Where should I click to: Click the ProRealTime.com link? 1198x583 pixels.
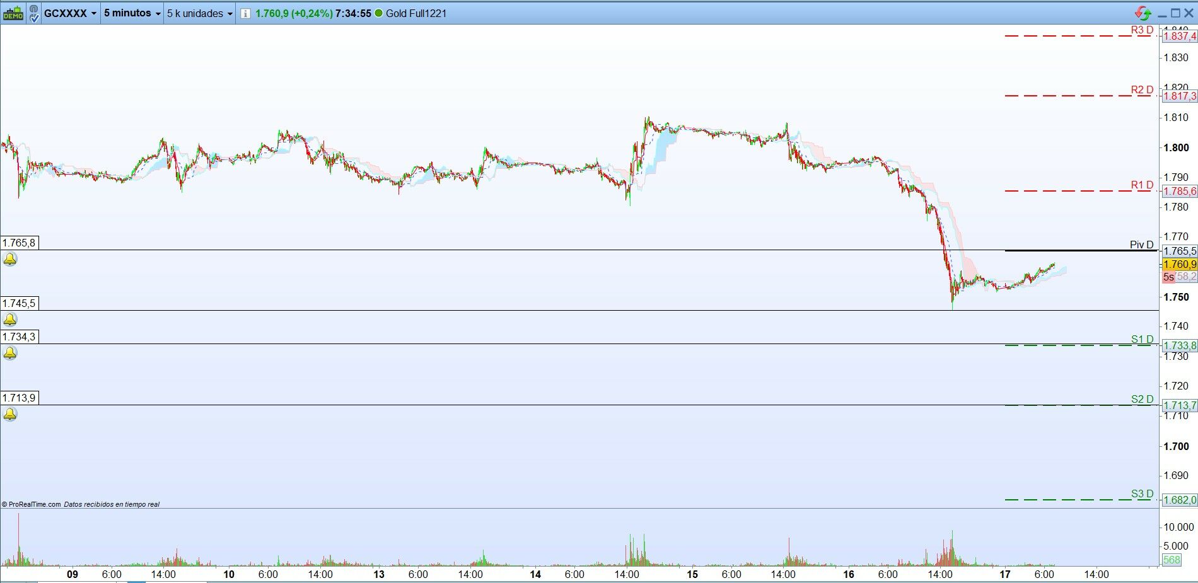point(32,504)
